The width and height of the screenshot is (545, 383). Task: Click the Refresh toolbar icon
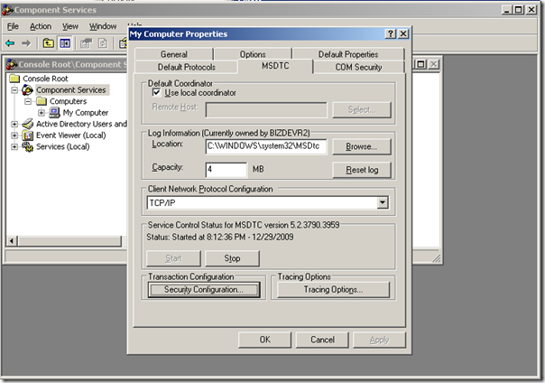coord(103,43)
